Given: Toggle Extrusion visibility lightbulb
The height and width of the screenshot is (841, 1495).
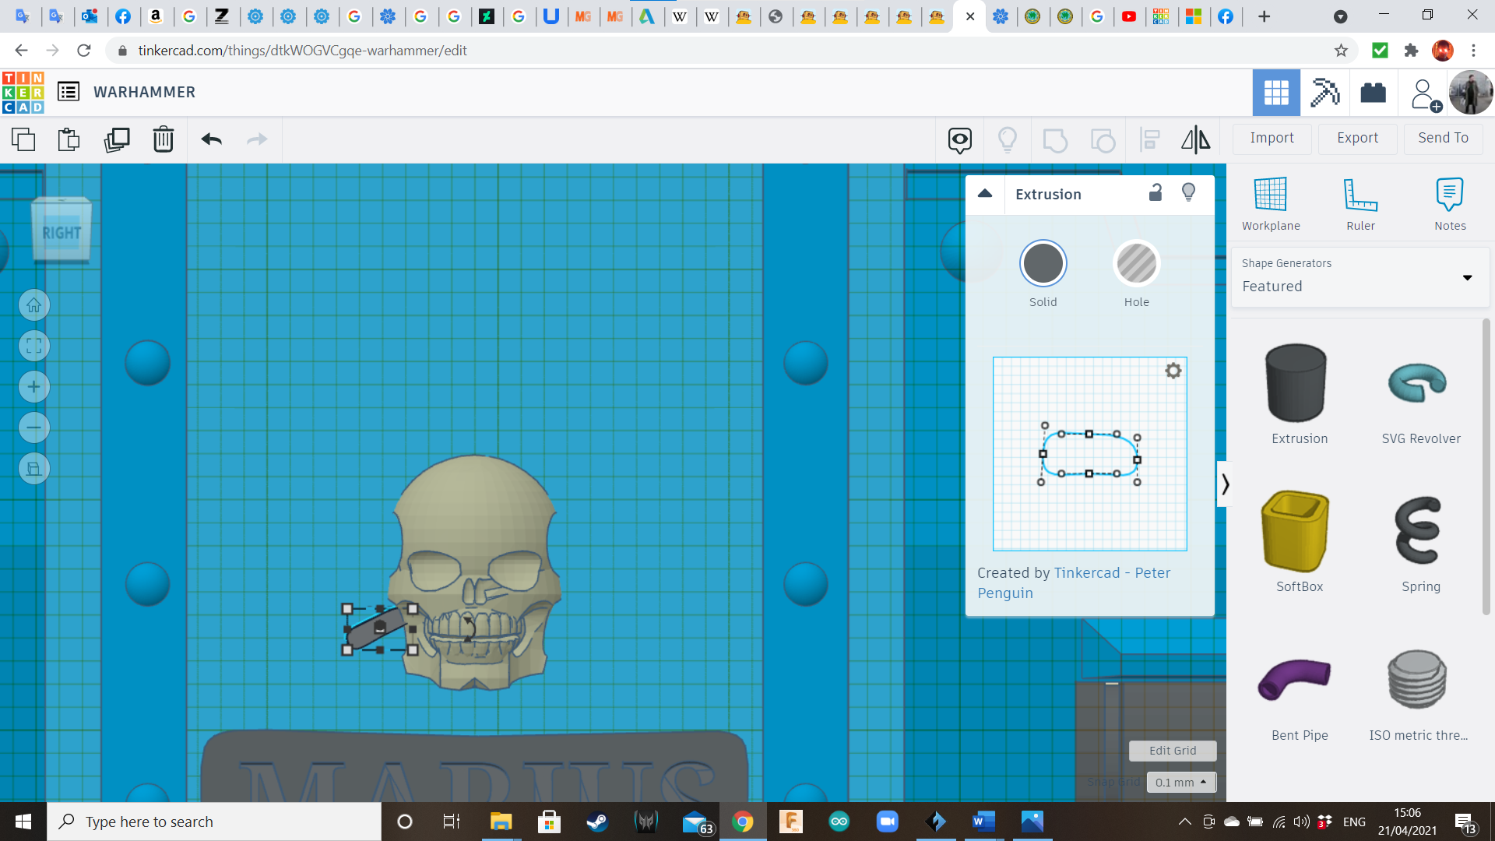Looking at the screenshot, I should [1188, 192].
